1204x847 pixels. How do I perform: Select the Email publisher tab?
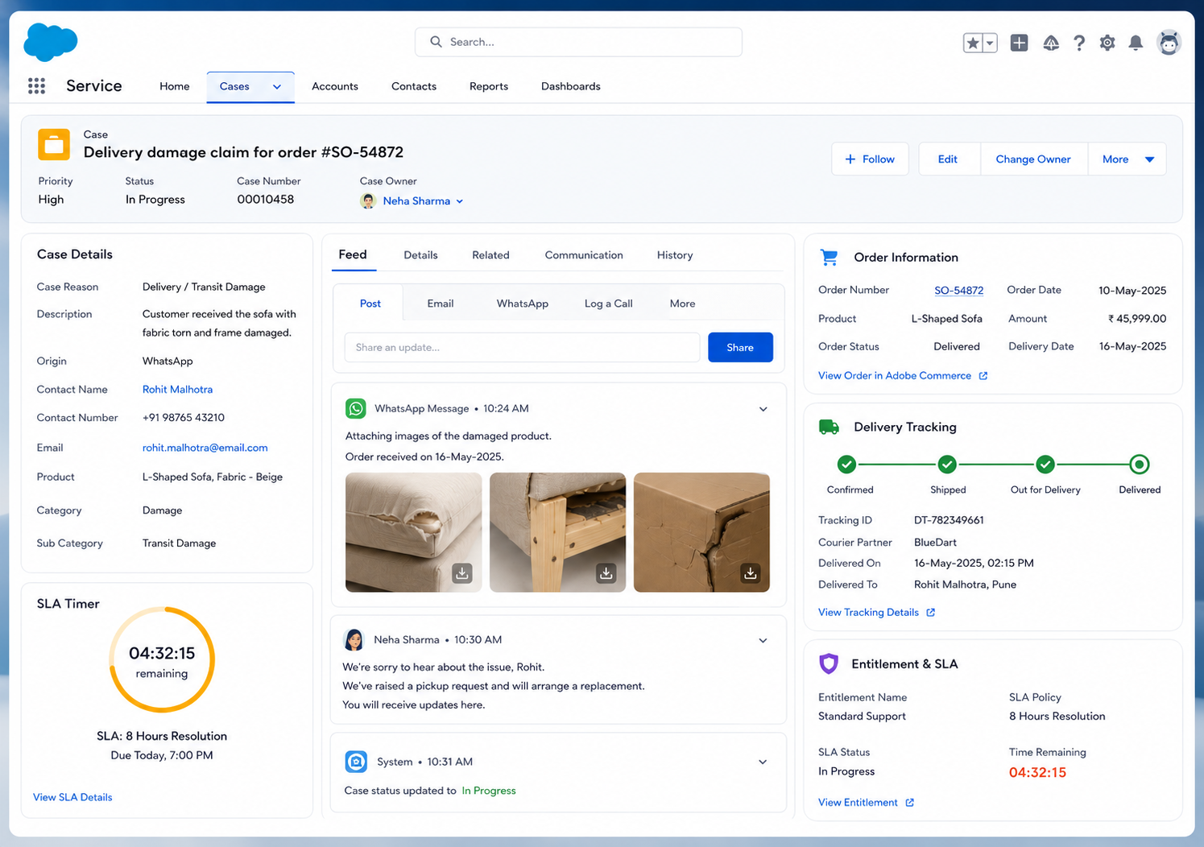coord(441,304)
